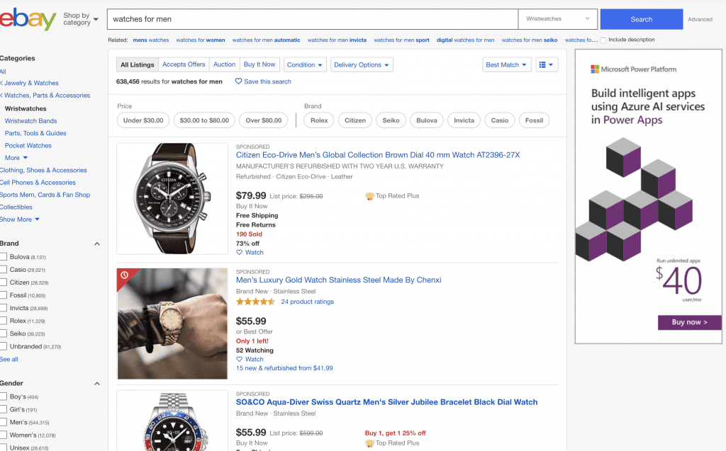Open SO&CO Aqua-Diver listing title
Viewport: 726px width, 451px height.
point(386,402)
